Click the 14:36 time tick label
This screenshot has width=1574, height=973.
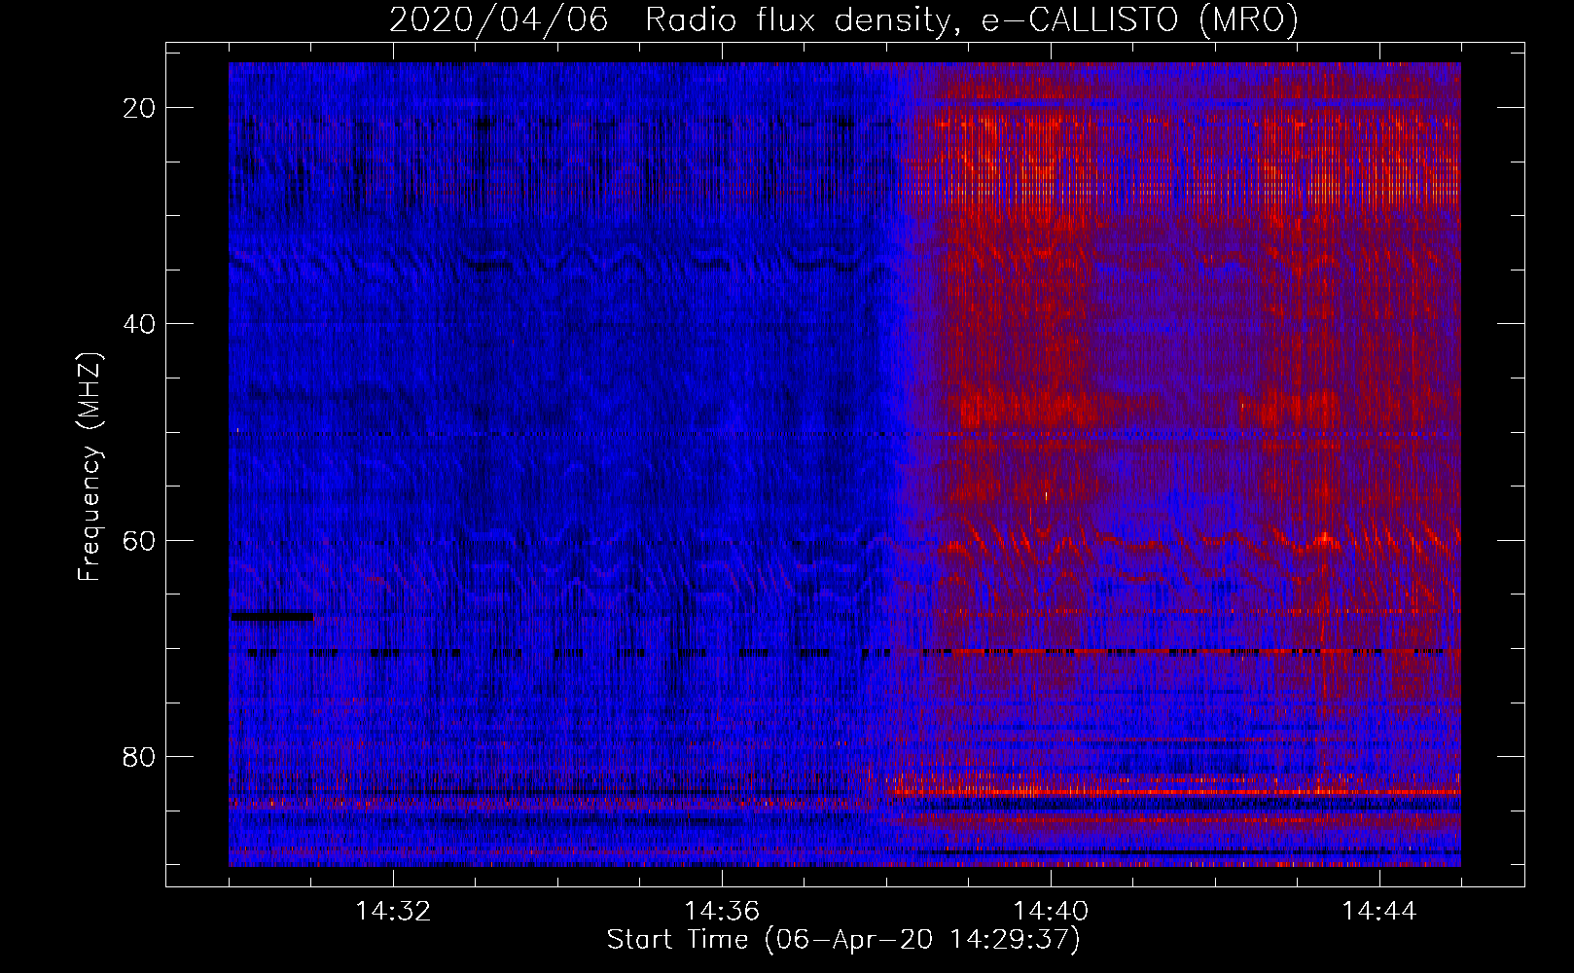(x=722, y=911)
